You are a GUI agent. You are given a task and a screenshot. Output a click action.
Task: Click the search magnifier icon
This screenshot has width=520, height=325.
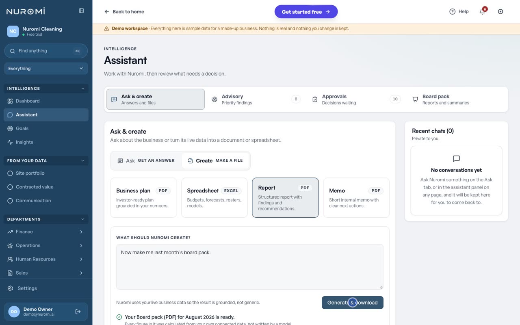(x=13, y=51)
